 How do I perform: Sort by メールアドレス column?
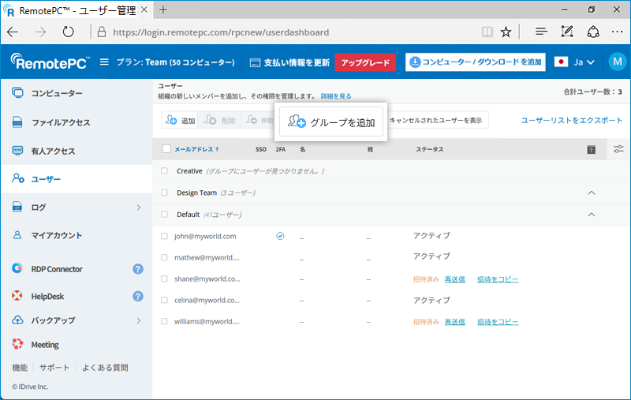(x=196, y=149)
